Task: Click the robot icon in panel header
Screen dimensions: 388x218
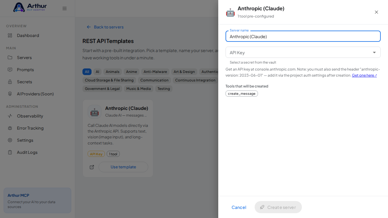Action: [230, 12]
